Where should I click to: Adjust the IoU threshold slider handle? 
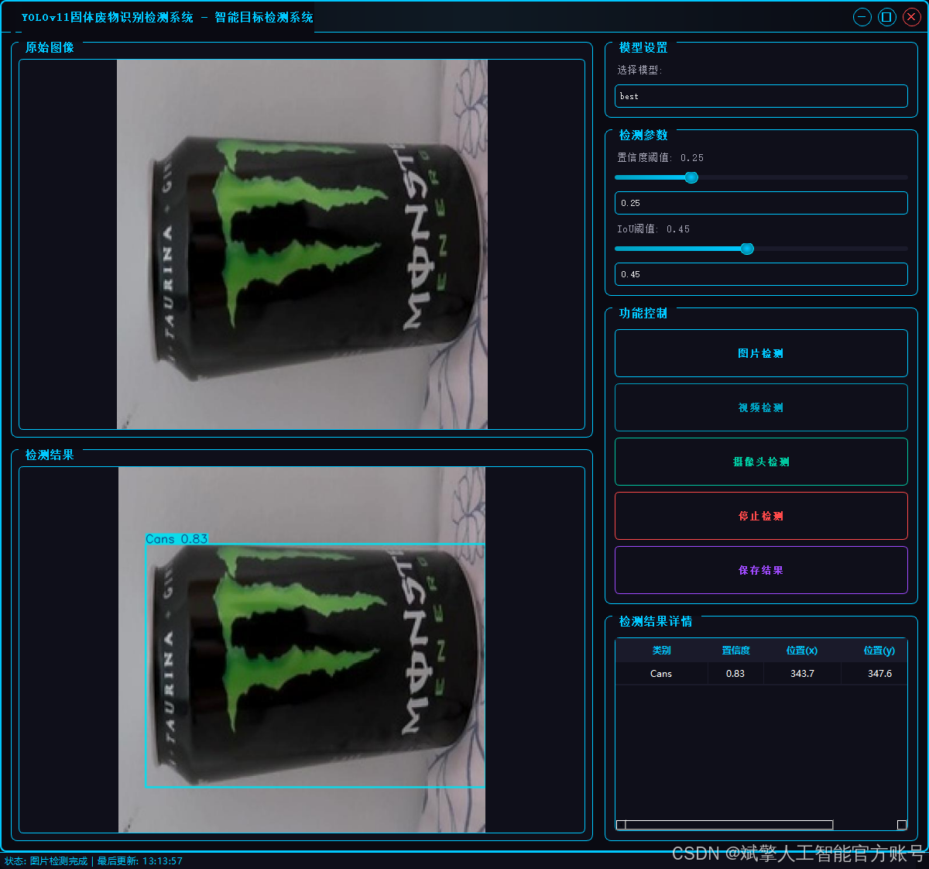[747, 249]
